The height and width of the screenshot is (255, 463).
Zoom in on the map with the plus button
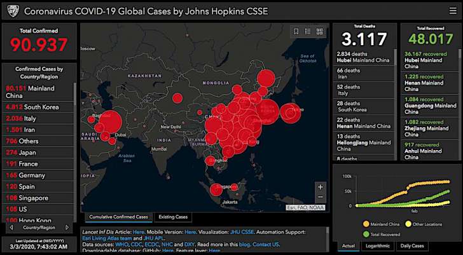coord(321,187)
